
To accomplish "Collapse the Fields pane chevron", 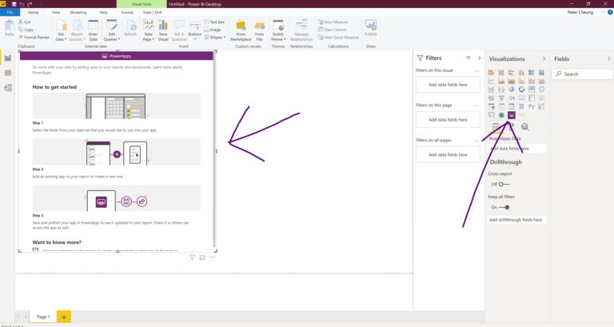I will [x=608, y=58].
